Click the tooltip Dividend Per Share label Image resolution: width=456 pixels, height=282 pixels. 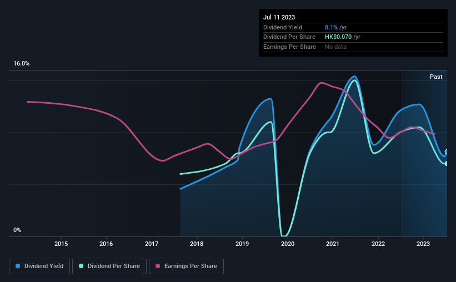coord(289,37)
